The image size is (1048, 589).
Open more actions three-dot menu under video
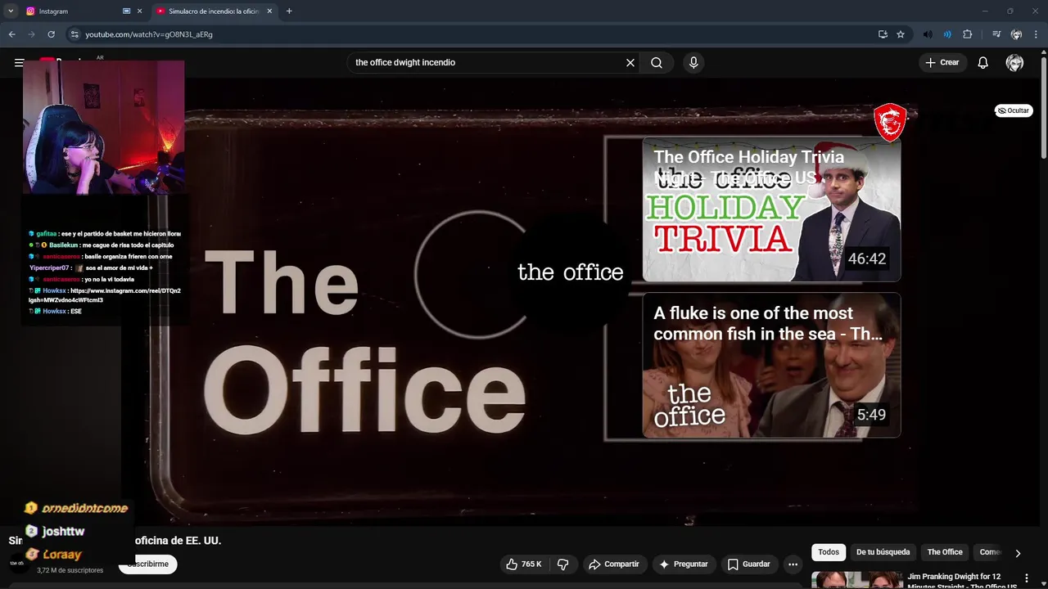[793, 564]
